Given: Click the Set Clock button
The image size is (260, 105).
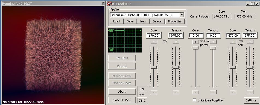Looking at the screenshot, I should pos(122,58).
